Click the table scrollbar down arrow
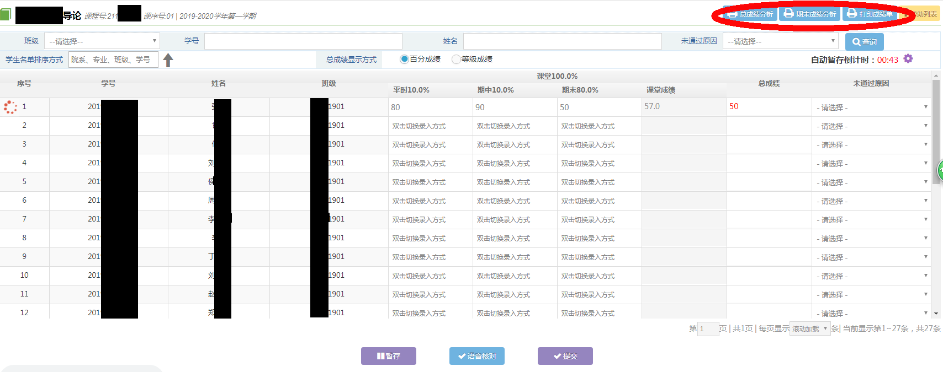Image resolution: width=943 pixels, height=372 pixels. click(936, 314)
